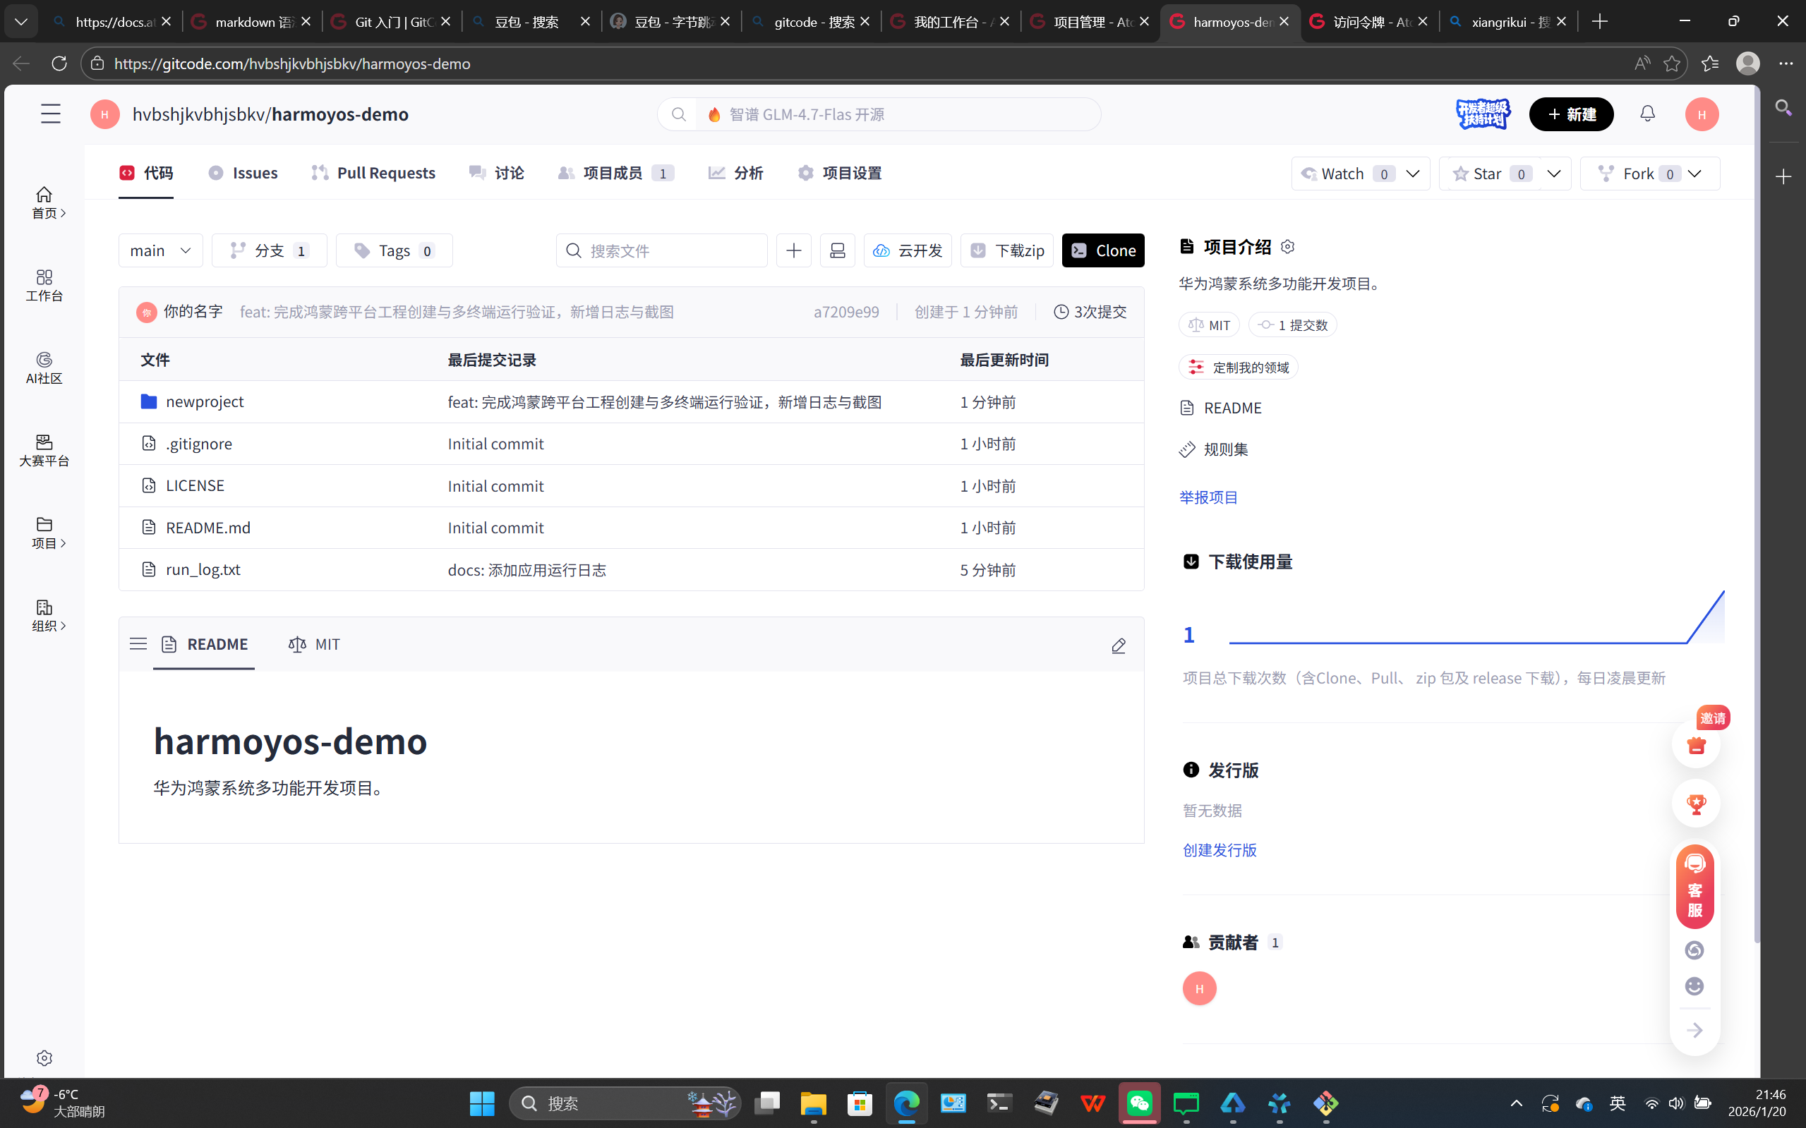Viewport: 1806px width, 1128px height.
Task: Click the 举报项目 link
Action: point(1208,497)
